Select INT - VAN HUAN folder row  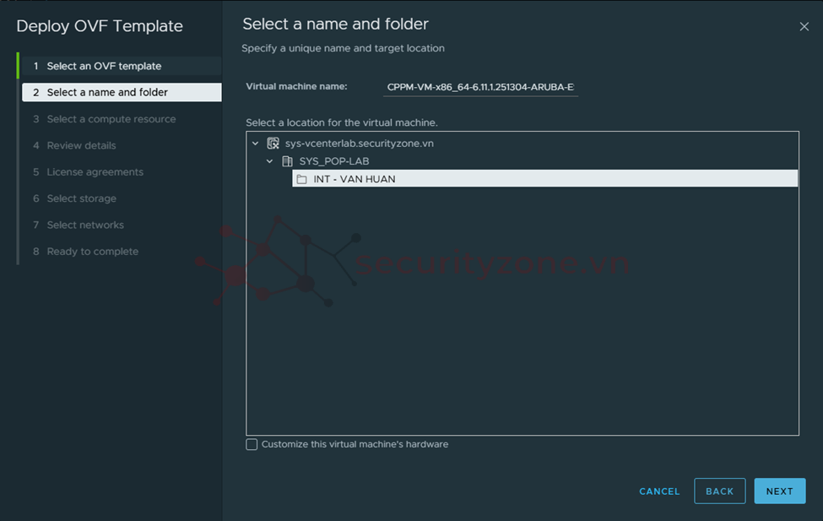click(x=544, y=179)
